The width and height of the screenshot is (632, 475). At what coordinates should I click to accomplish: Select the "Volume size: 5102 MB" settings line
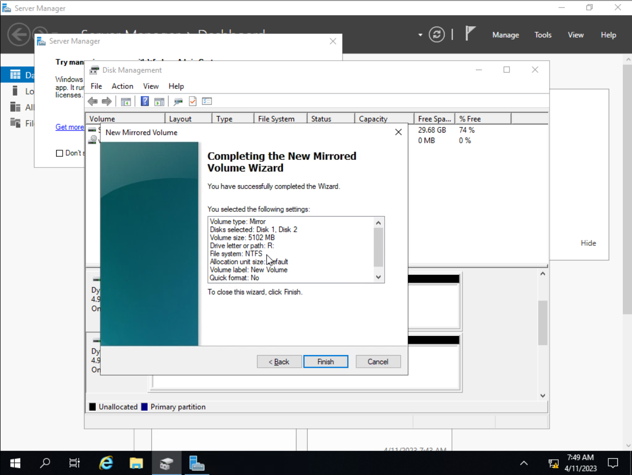(x=242, y=237)
